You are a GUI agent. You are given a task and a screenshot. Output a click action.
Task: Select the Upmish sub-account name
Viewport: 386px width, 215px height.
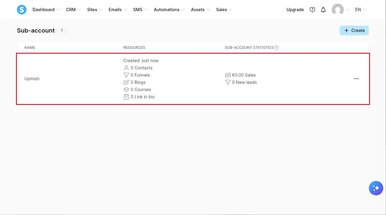coord(32,79)
